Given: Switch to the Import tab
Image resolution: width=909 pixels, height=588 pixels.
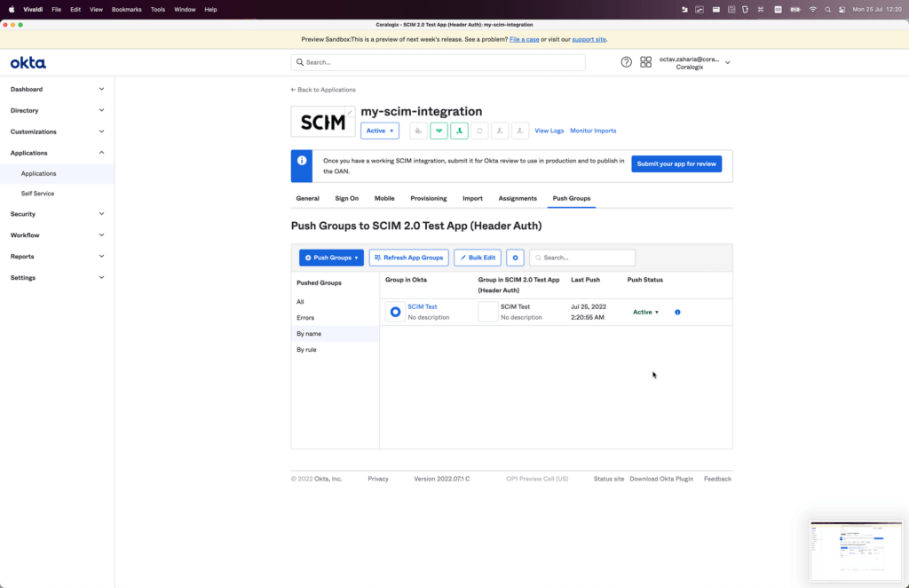Looking at the screenshot, I should pos(472,198).
